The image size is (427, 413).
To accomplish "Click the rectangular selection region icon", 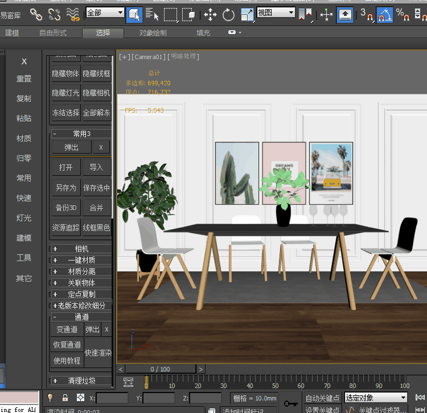I will click(x=171, y=15).
